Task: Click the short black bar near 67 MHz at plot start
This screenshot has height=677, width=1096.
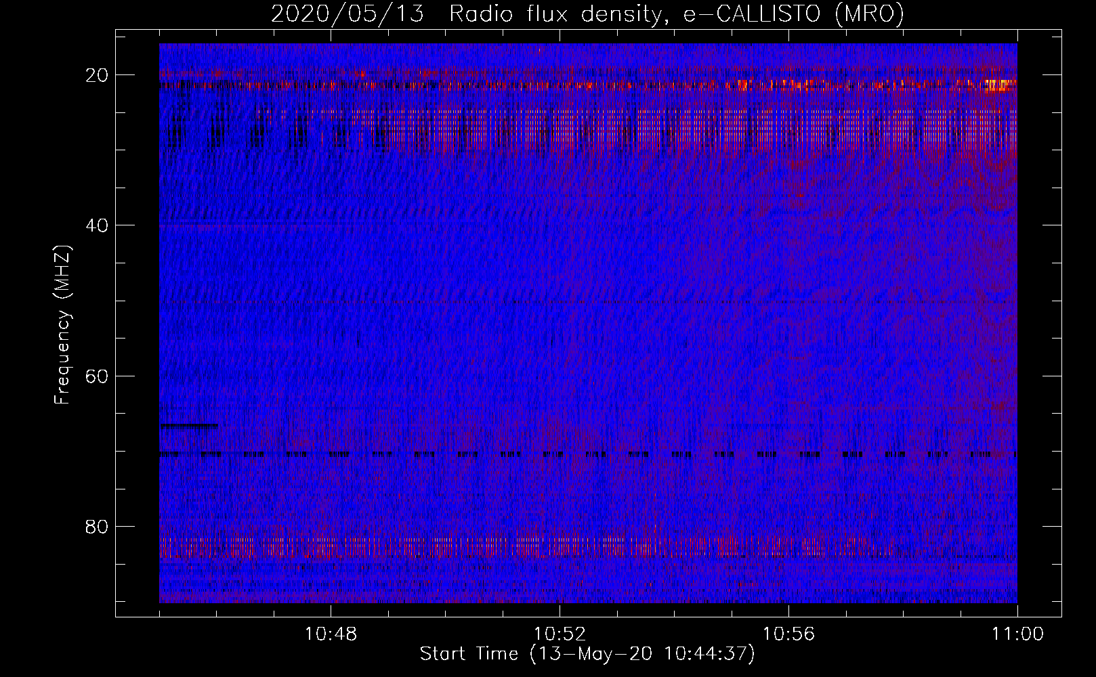Action: pyautogui.click(x=189, y=426)
